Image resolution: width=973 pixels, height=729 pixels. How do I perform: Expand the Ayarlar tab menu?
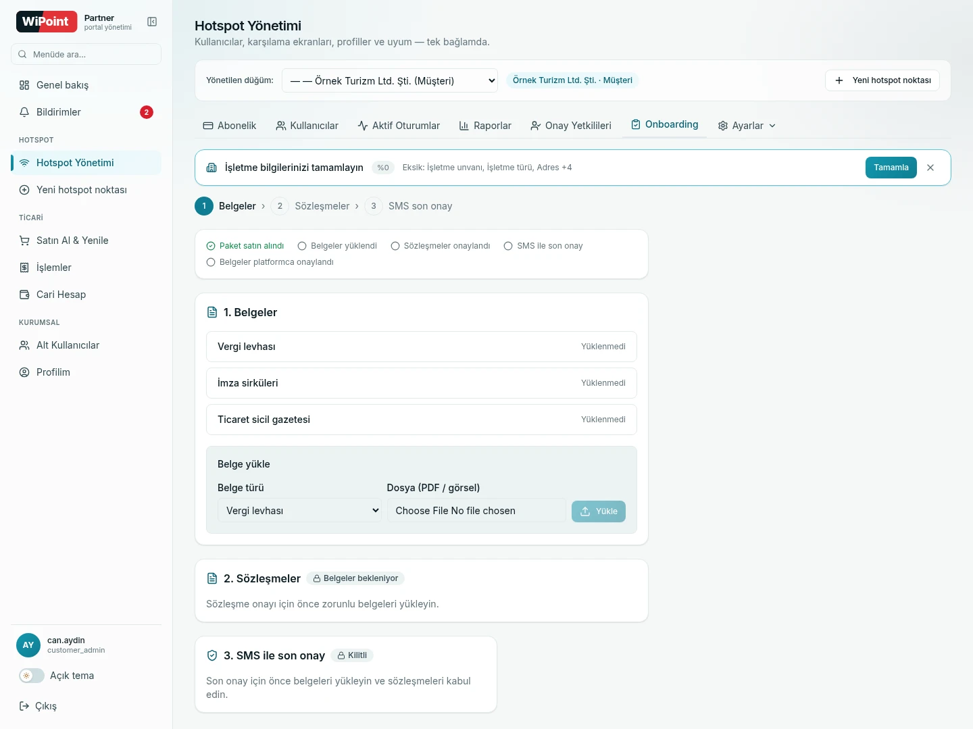point(747,126)
